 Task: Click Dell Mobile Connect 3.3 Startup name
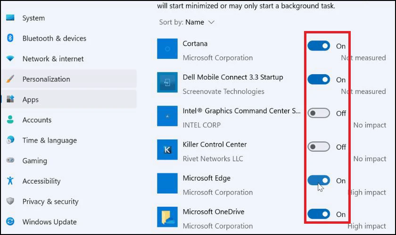tap(233, 77)
